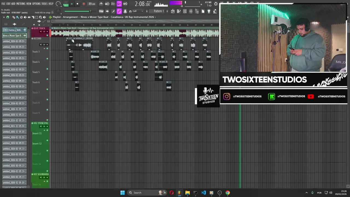This screenshot has height=197, width=350.
Task: Click the YouTube overlay icon
Action: coord(311,96)
